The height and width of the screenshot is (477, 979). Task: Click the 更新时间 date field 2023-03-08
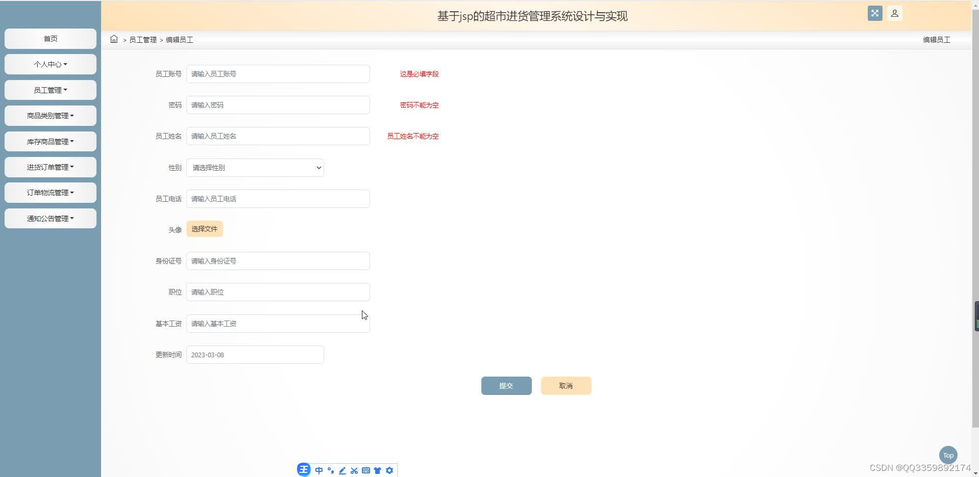(x=255, y=355)
